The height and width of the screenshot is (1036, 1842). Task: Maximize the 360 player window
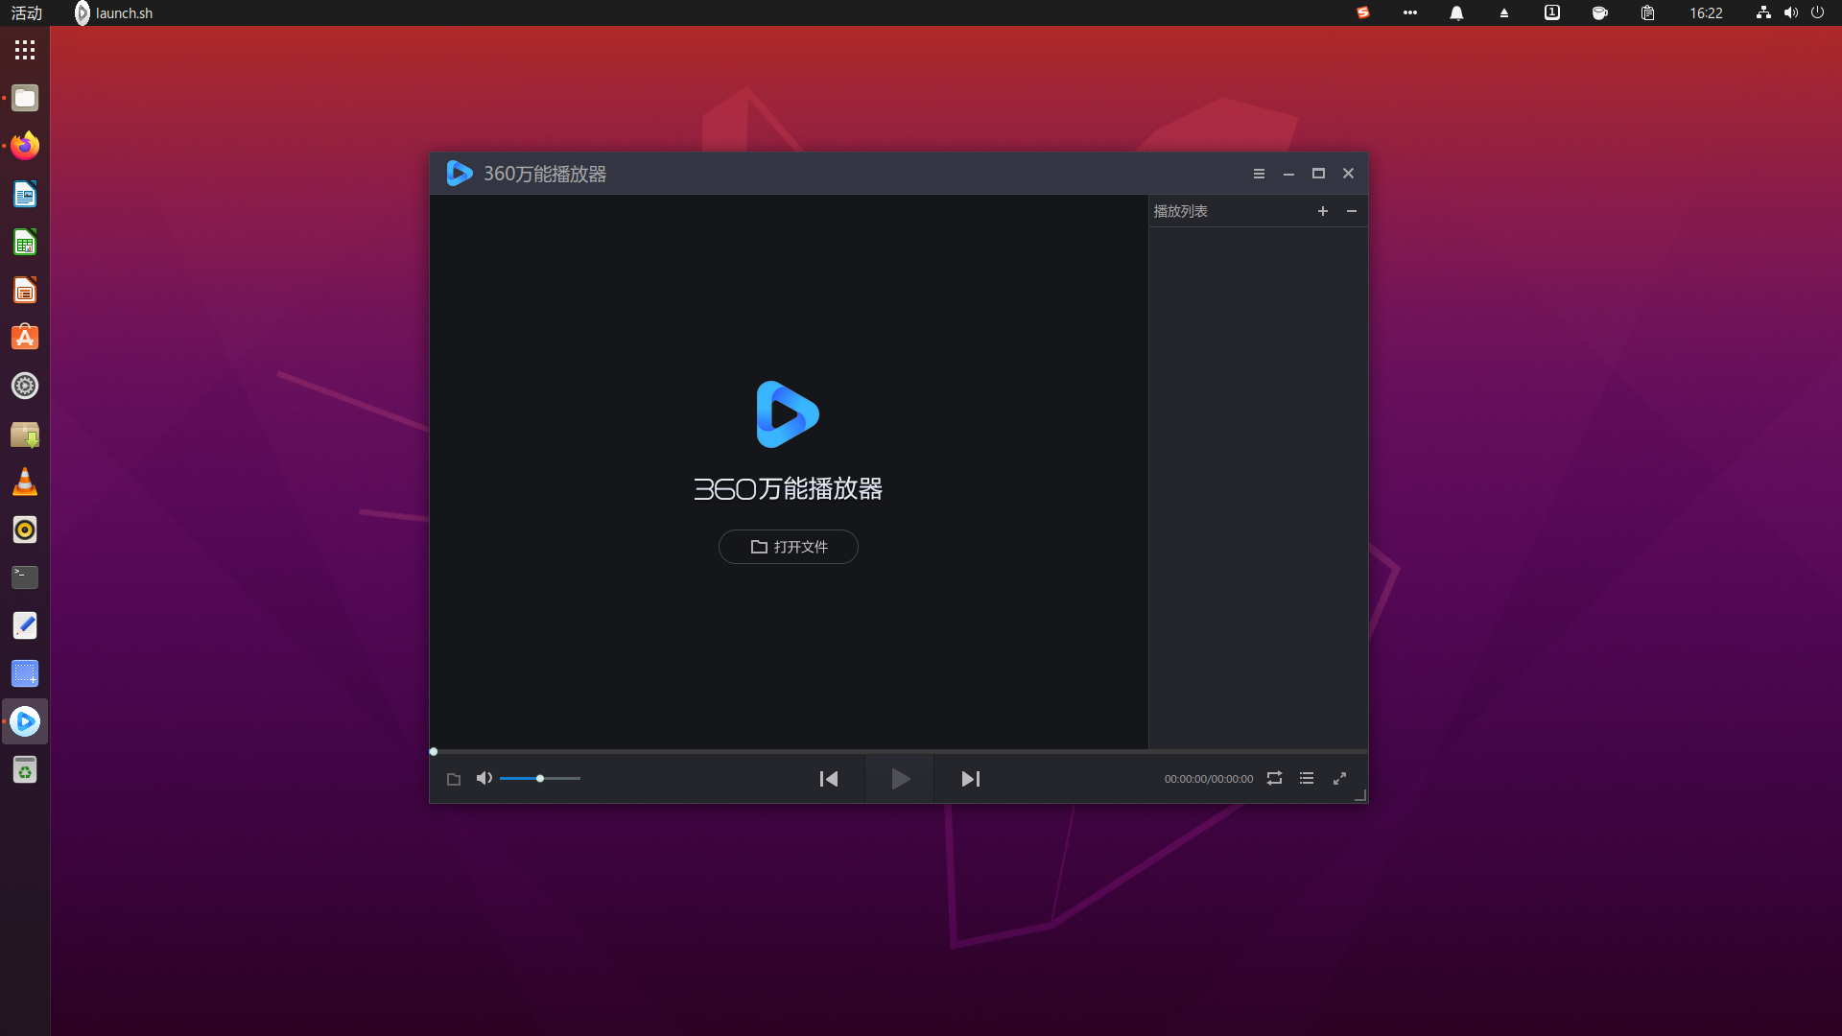point(1318,174)
